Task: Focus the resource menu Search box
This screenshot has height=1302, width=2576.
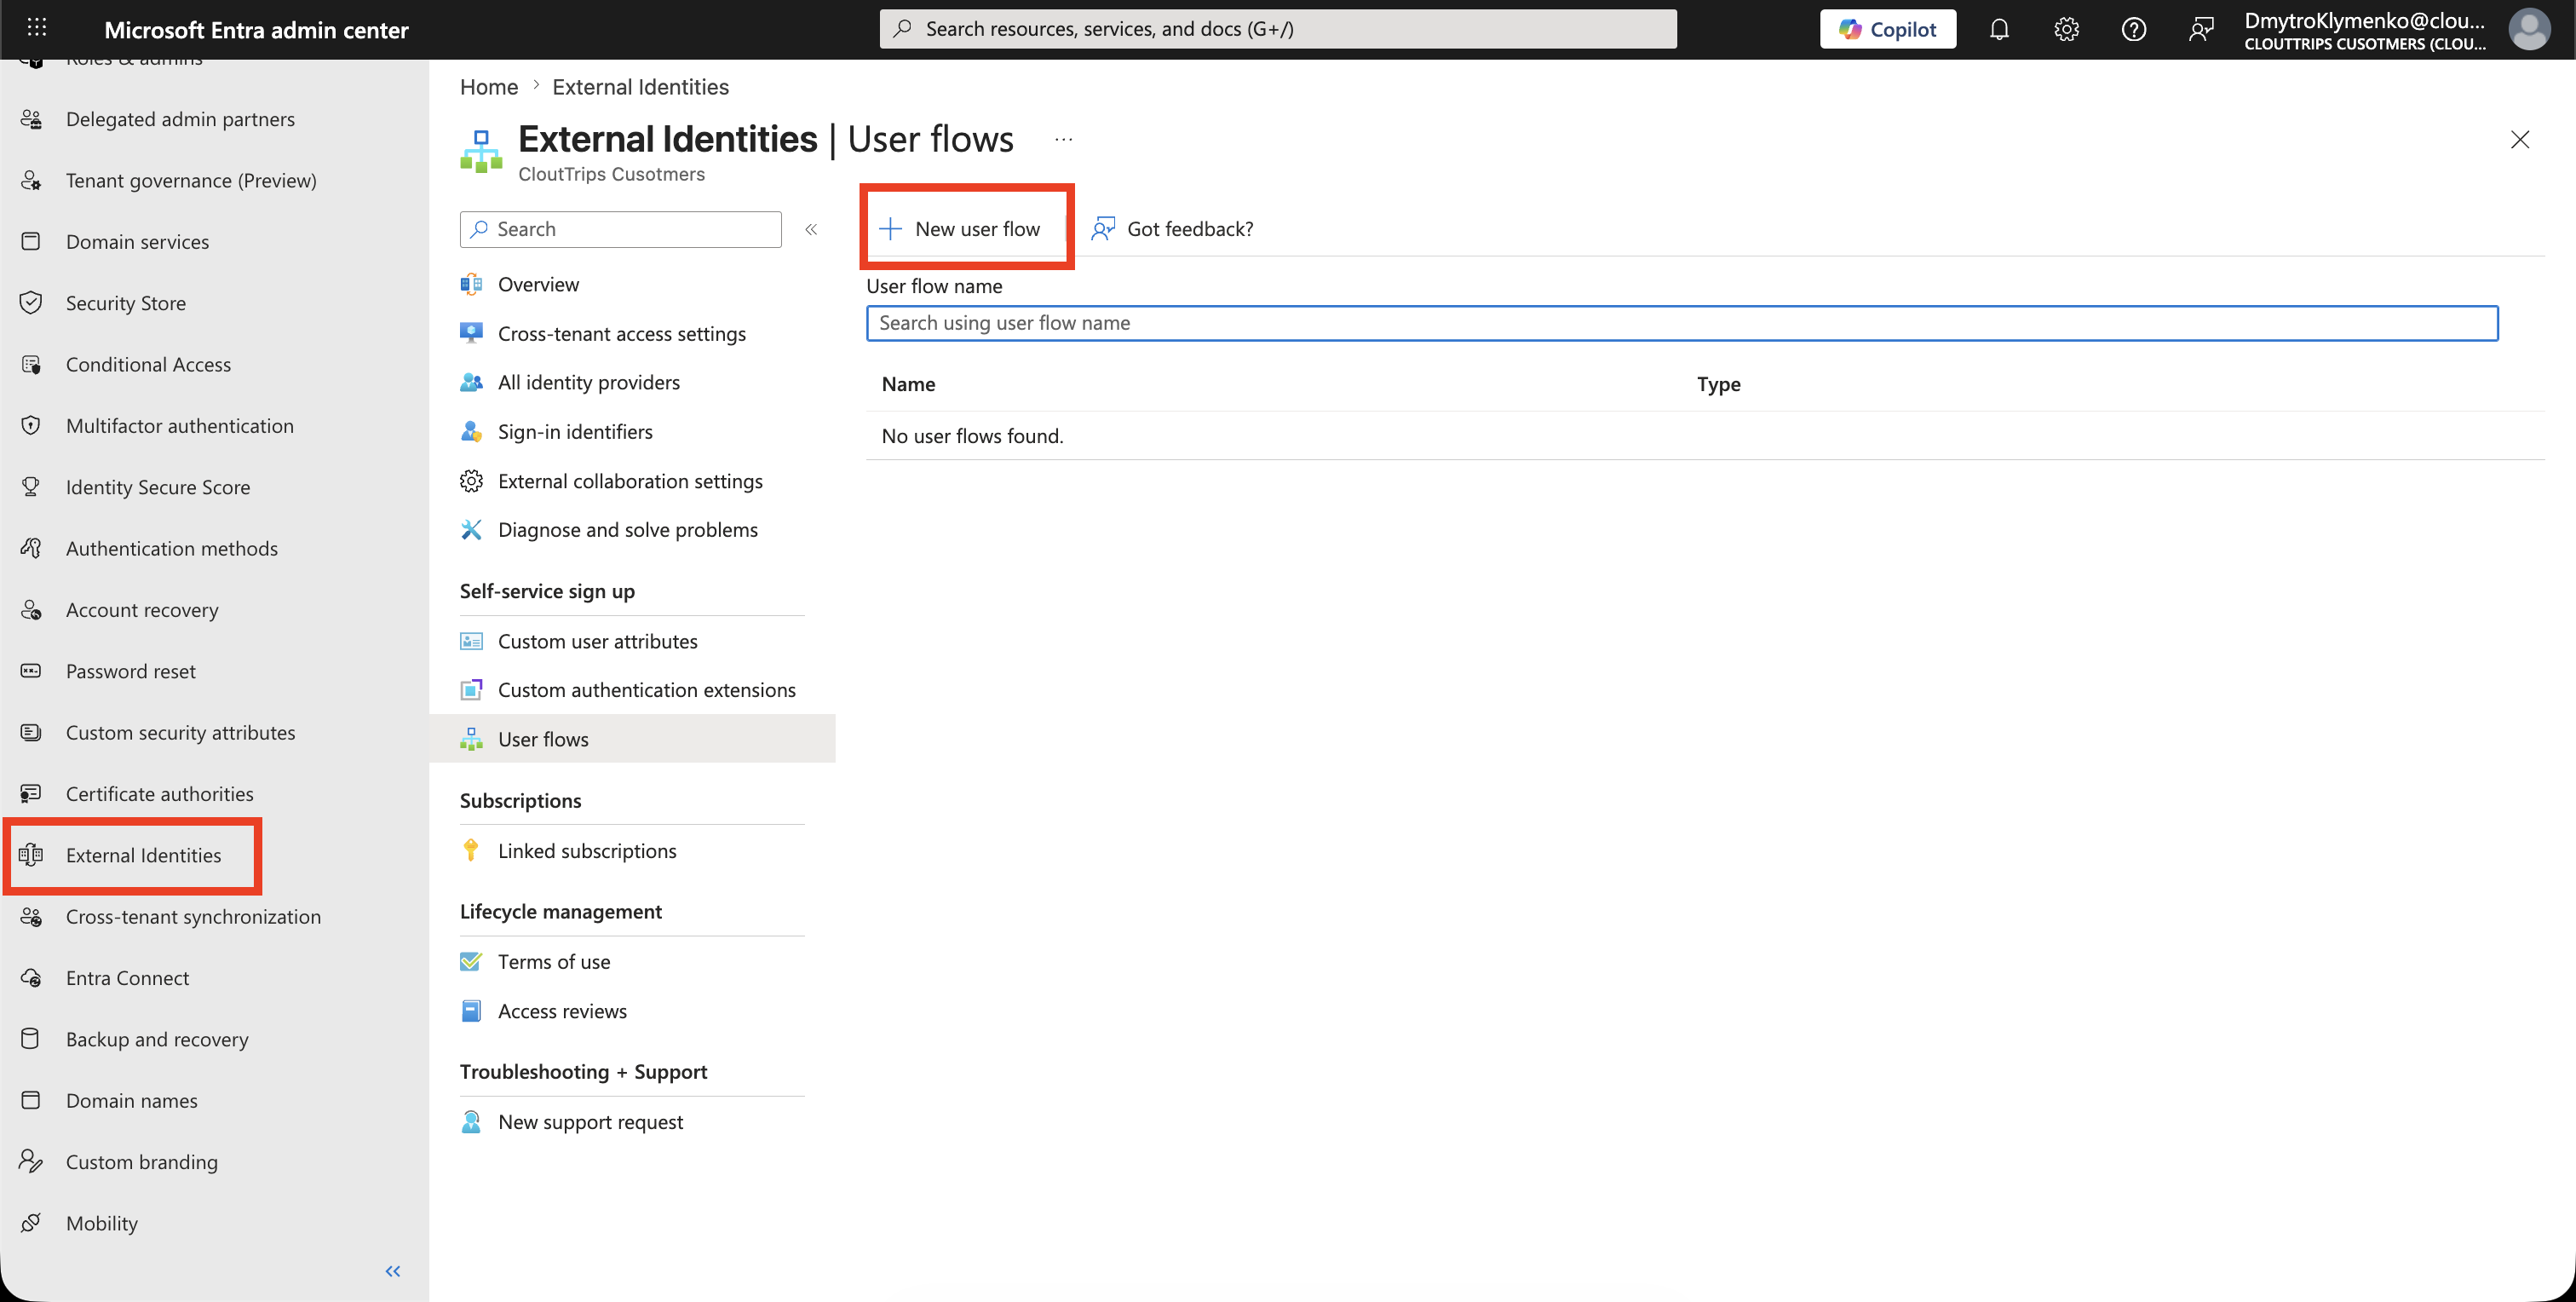Action: [621, 229]
